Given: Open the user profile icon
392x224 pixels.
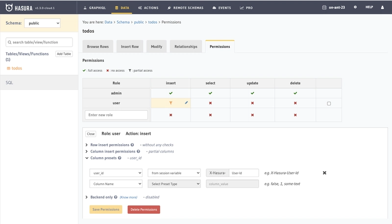Looking at the screenshot, I should pos(382,7).
